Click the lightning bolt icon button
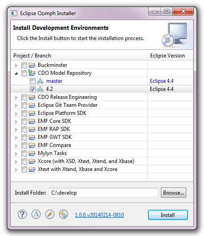Viewport: 204px width, 236px height. [x=50, y=214]
